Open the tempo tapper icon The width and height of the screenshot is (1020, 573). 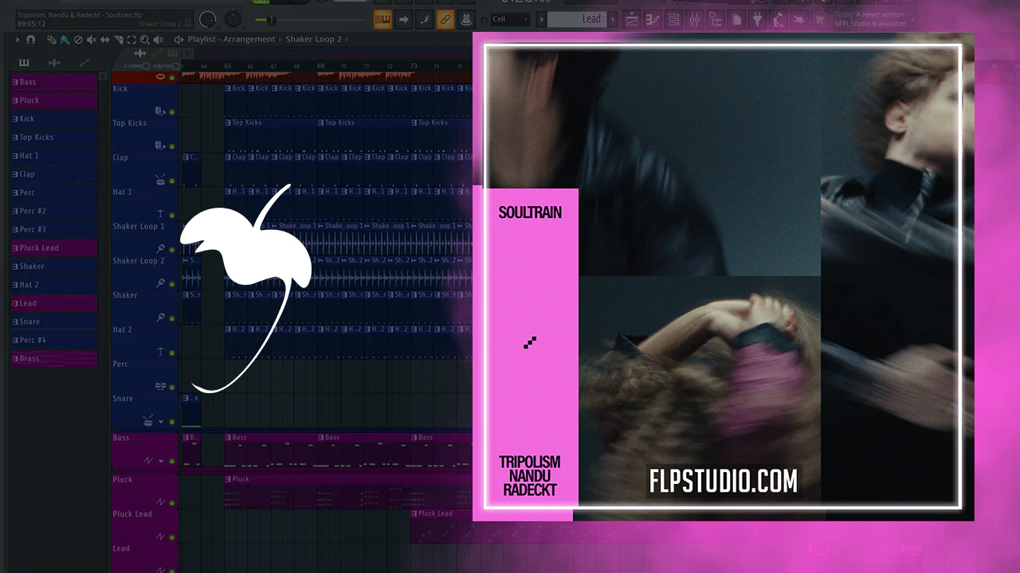tap(777, 19)
